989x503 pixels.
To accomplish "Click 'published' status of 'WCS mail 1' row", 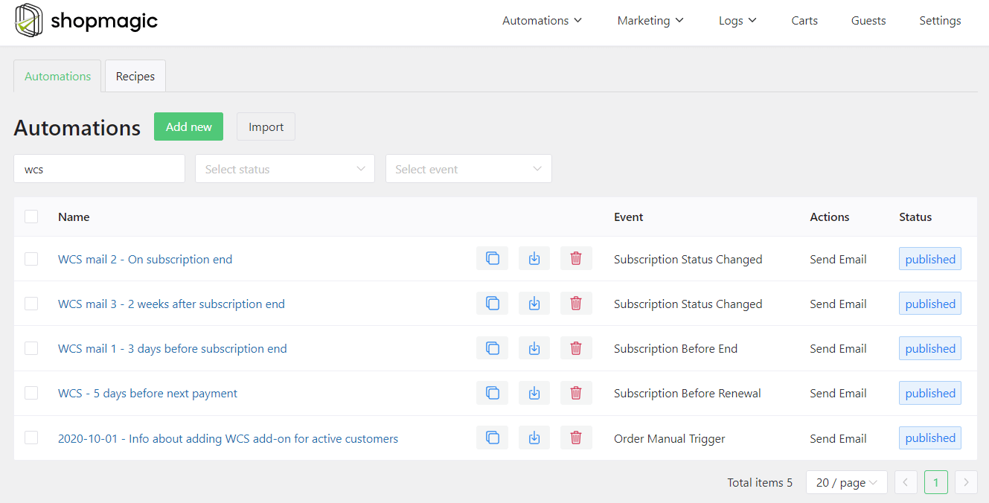I will coord(930,348).
